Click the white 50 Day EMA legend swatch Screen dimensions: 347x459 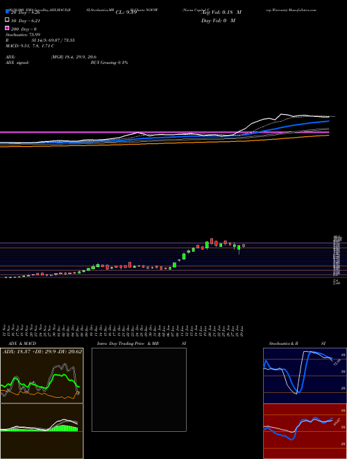[x=7, y=20]
